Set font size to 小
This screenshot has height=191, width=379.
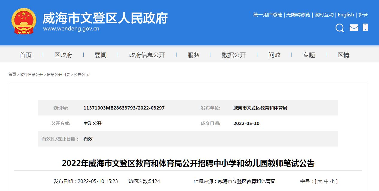[333, 181]
